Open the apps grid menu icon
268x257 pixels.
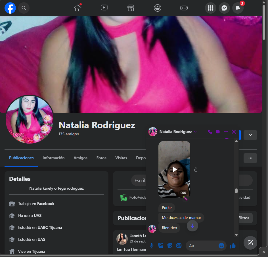pyautogui.click(x=211, y=8)
